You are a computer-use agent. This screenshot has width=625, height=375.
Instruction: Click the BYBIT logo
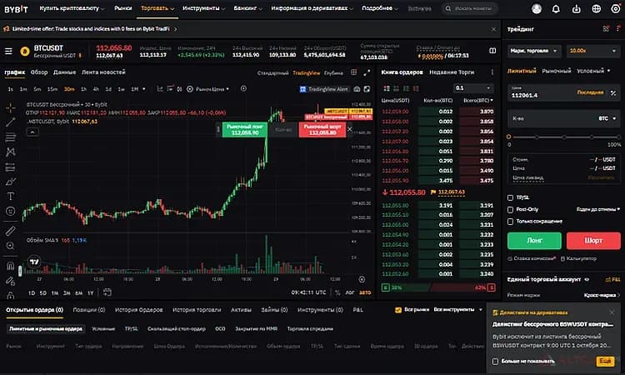click(16, 9)
